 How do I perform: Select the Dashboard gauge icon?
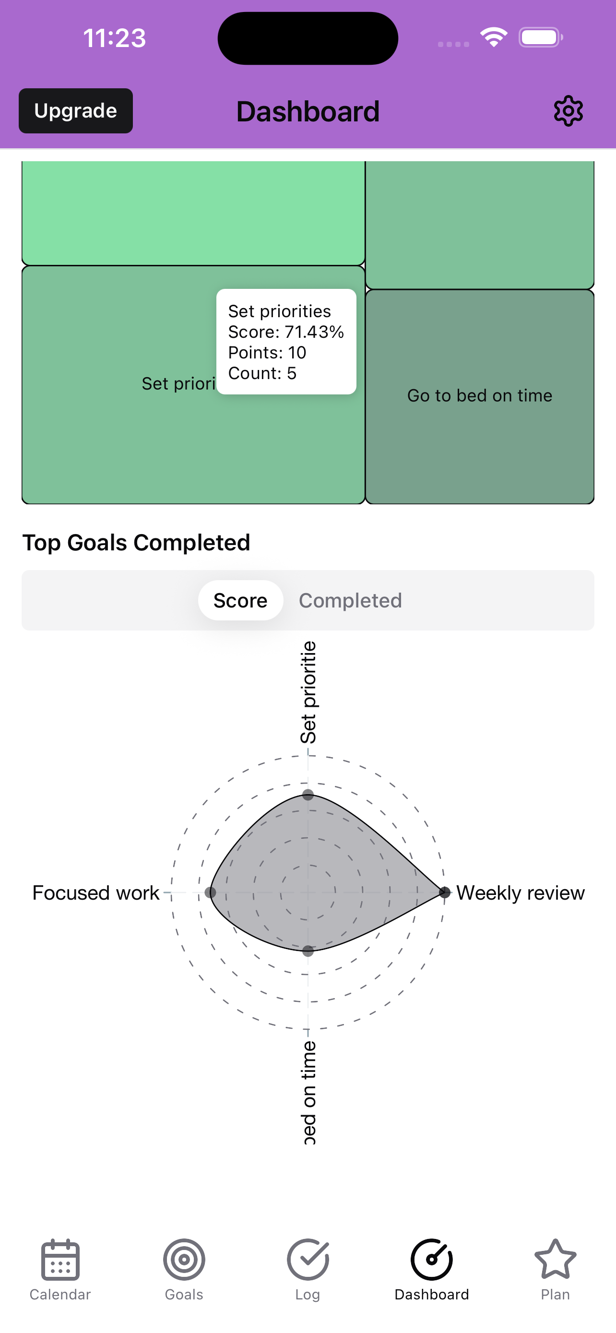tap(431, 1260)
